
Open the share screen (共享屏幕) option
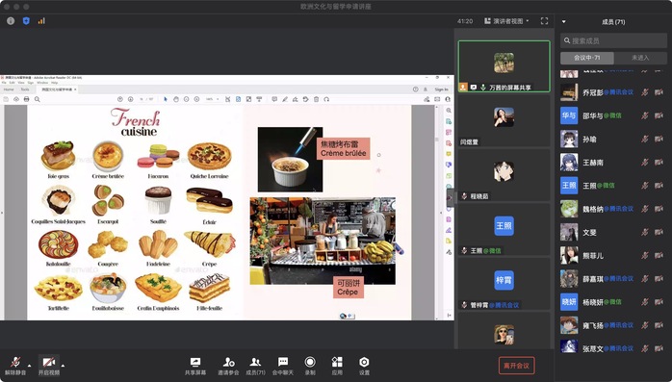click(195, 367)
